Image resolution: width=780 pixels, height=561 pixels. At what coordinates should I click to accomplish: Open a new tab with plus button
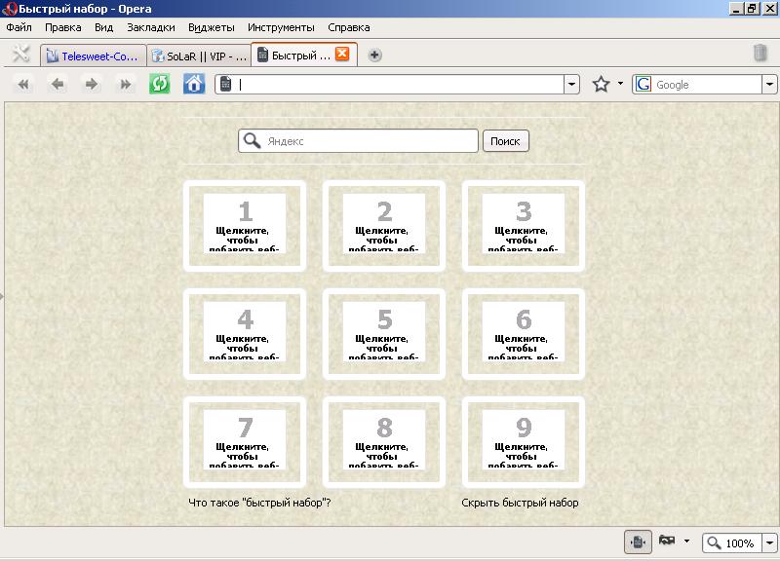pos(374,55)
